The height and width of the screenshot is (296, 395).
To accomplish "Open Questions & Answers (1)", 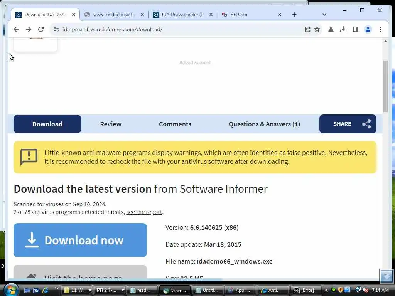I will coord(264,124).
